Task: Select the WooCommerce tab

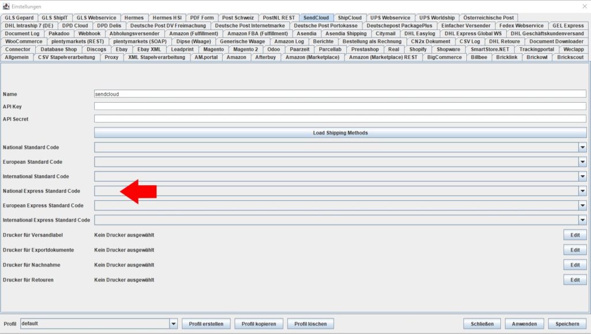Action: (24, 42)
